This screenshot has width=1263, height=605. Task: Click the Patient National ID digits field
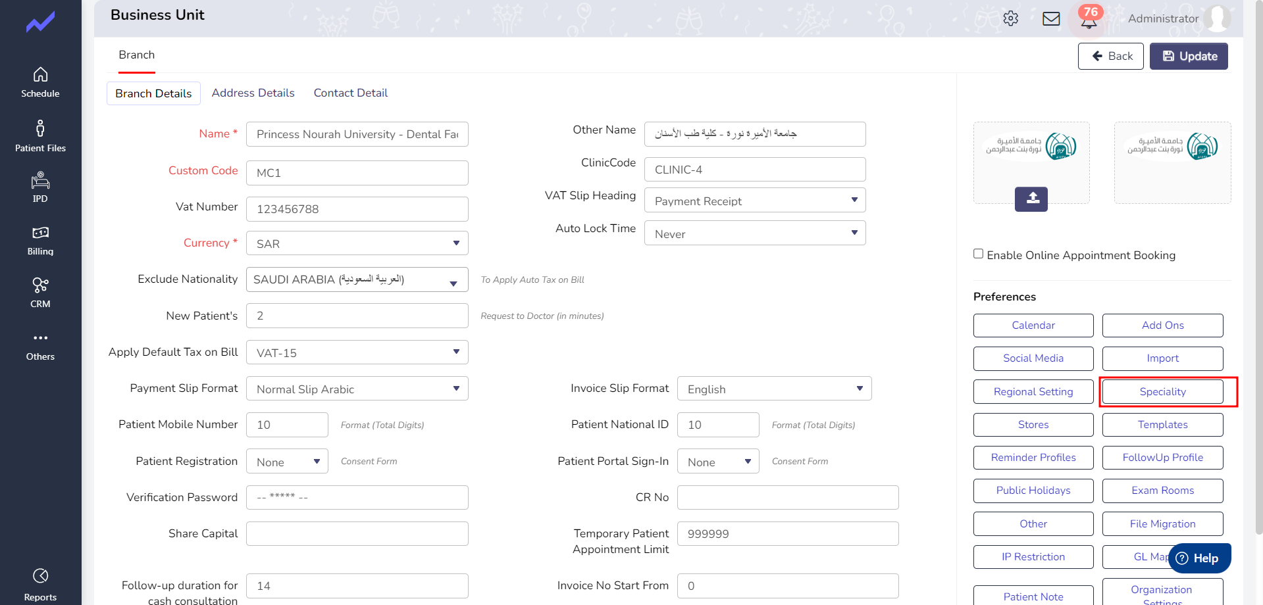point(718,425)
